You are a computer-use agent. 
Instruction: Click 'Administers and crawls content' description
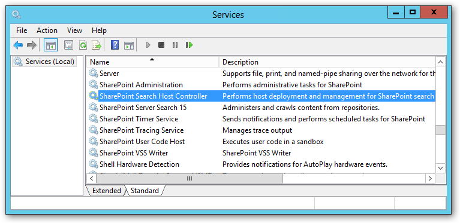point(301,108)
